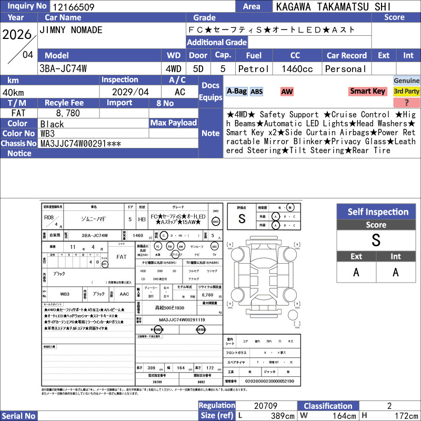Image resolution: width=421 pixels, height=421 pixels.
Task: Click the Note text about Safety Support
Action: [x=321, y=133]
